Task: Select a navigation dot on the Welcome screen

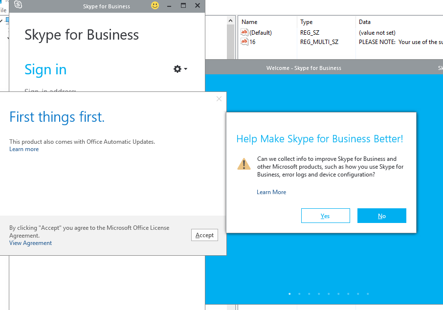Action: 289,294
